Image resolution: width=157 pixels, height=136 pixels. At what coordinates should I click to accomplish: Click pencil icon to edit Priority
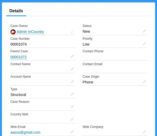click(x=144, y=44)
